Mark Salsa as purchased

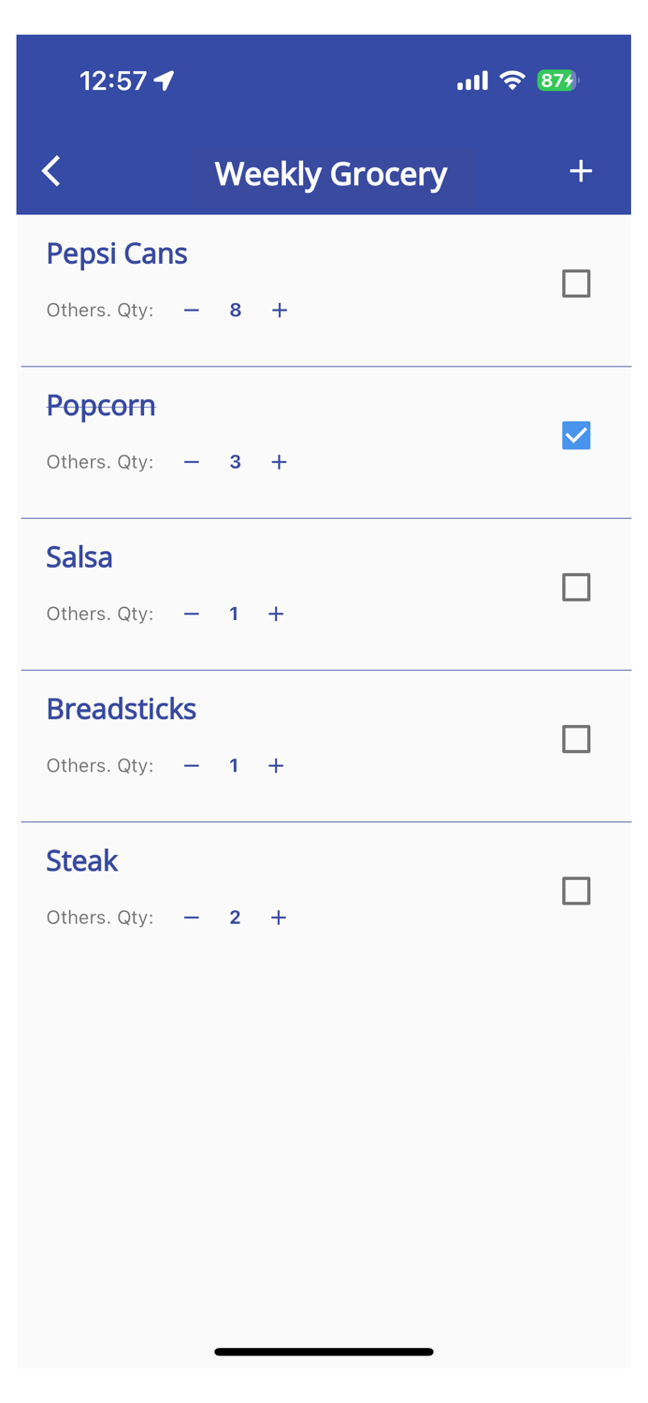click(x=575, y=586)
